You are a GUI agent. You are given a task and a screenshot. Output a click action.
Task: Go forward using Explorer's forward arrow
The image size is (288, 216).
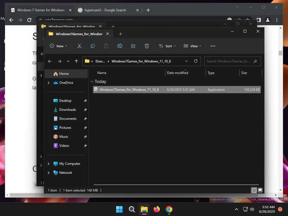[60, 61]
